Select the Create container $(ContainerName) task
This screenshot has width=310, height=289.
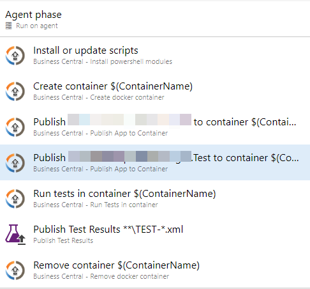point(155,91)
